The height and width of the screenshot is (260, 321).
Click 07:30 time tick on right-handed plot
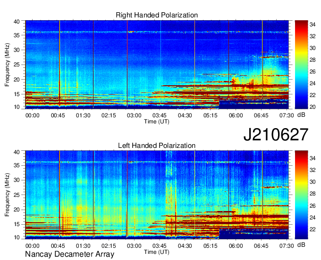coord(287,115)
